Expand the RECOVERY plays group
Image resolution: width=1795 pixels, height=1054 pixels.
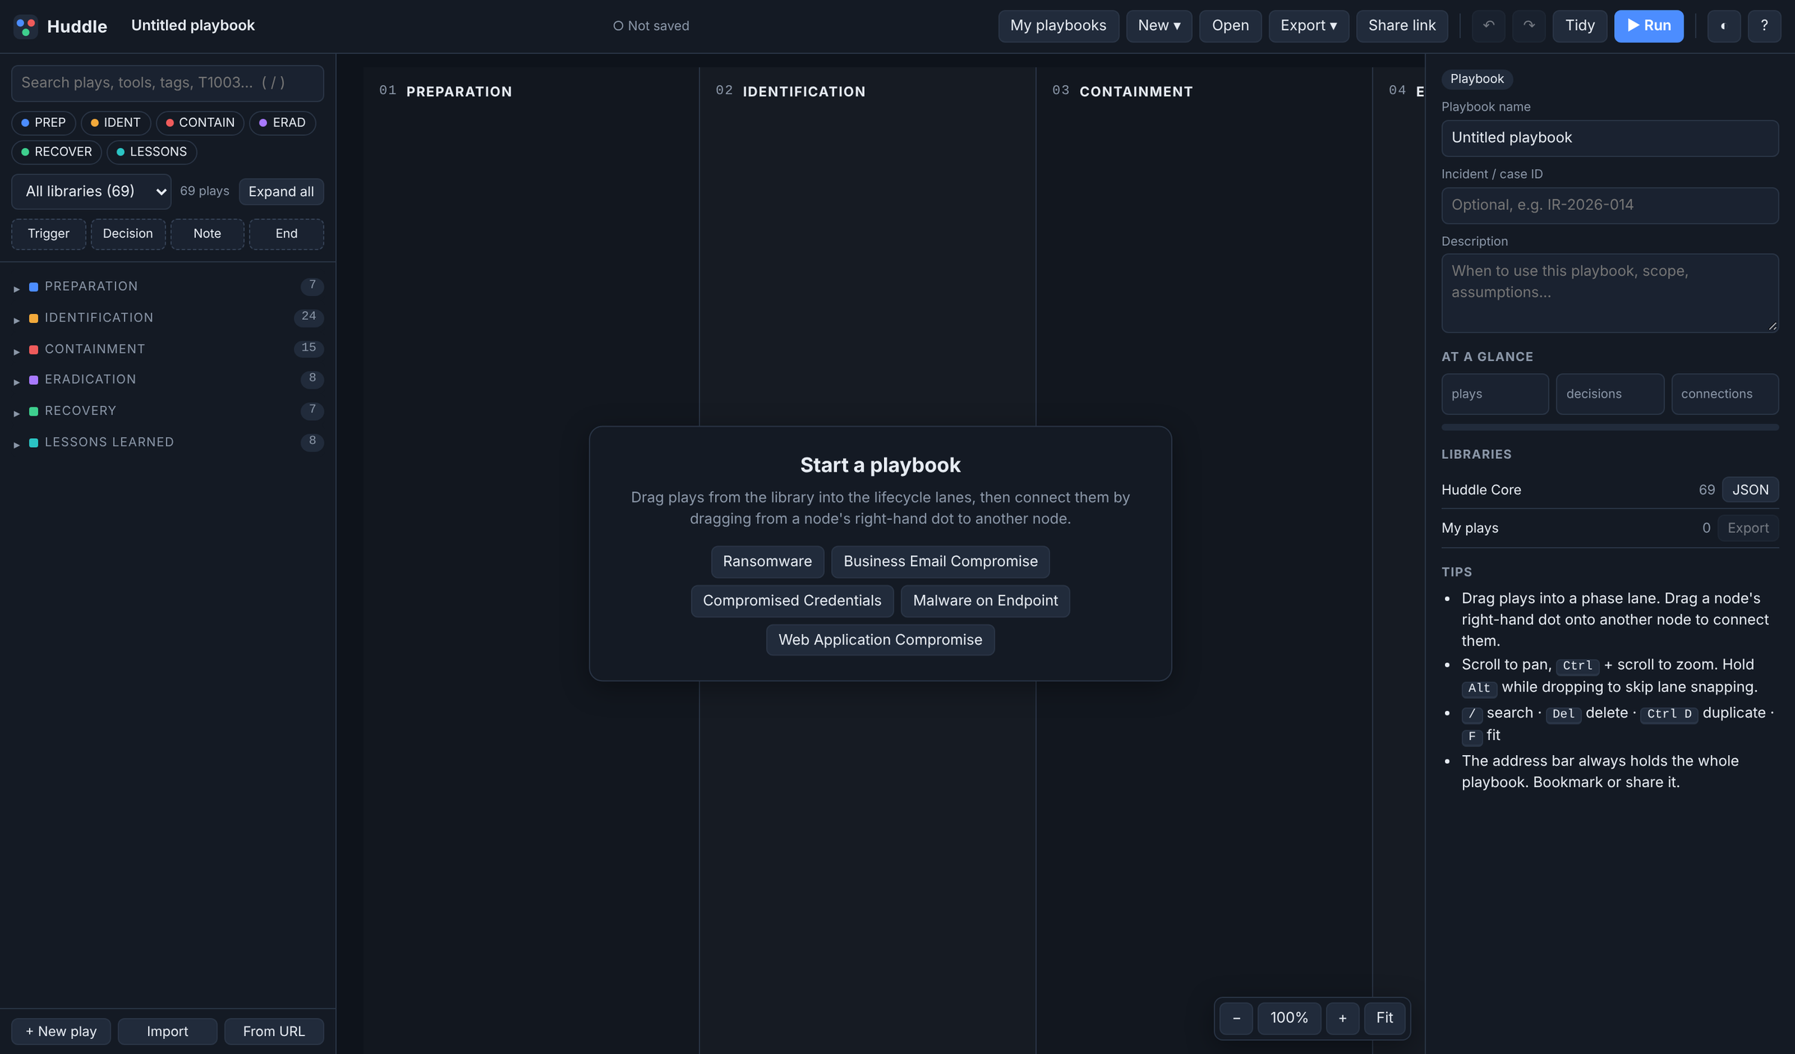(168, 411)
